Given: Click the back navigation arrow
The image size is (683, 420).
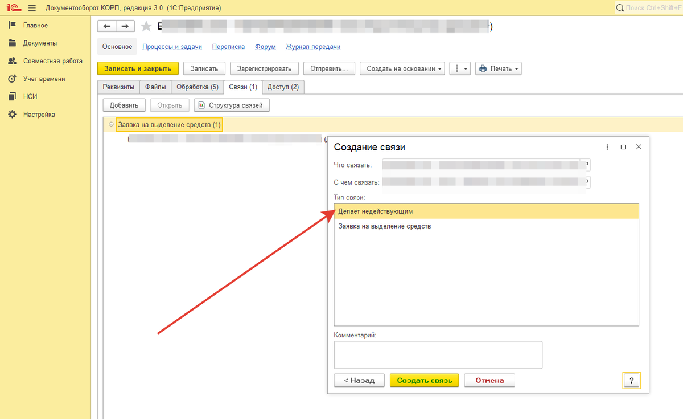Looking at the screenshot, I should [107, 26].
